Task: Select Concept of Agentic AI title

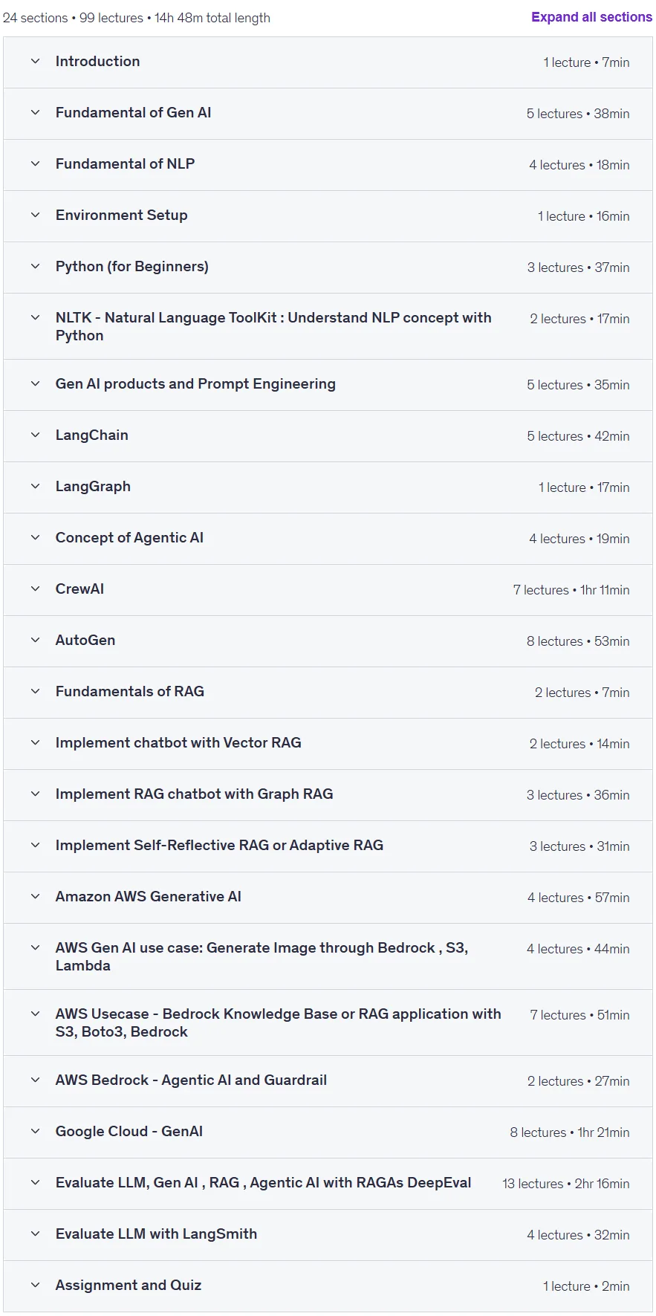Action: point(129,538)
